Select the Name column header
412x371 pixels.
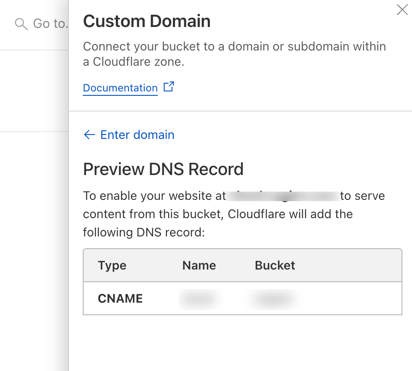pos(199,266)
